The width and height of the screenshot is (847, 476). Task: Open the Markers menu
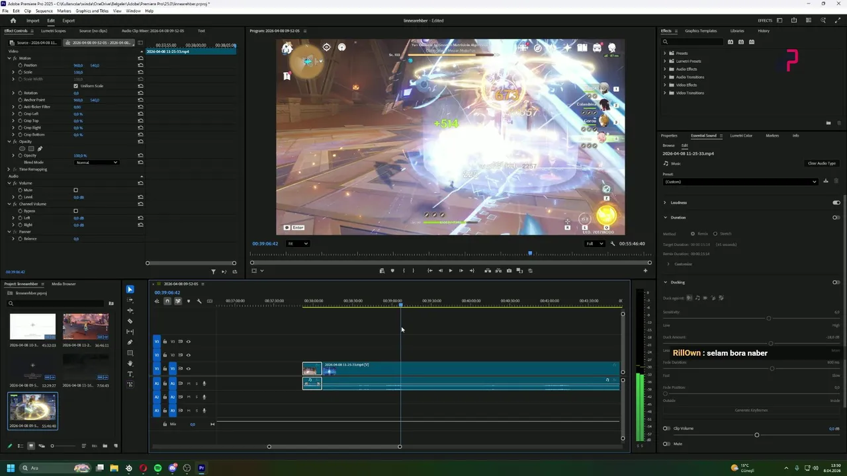(x=64, y=11)
